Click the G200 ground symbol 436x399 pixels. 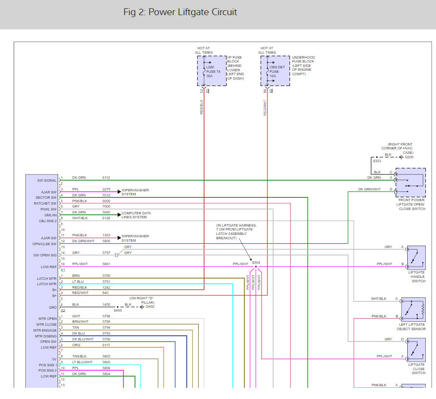click(x=401, y=157)
